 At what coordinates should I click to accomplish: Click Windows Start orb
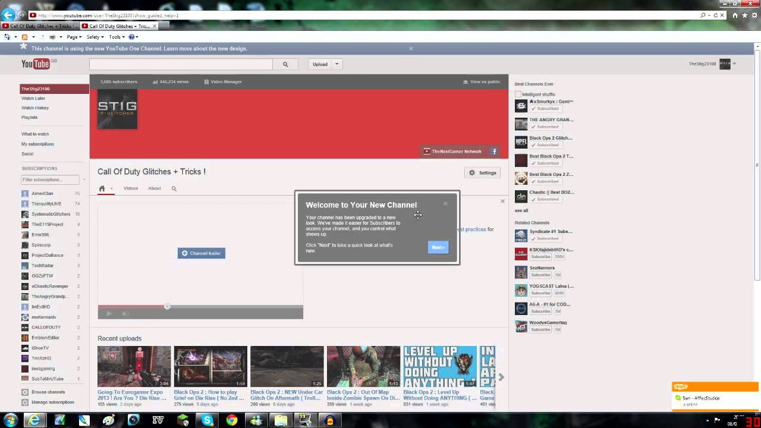click(x=10, y=420)
